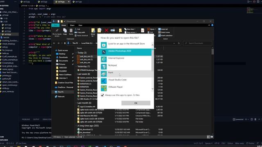Collapse the Yesterday (1) group
This screenshot has width=262, height=147.
pyautogui.click(x=76, y=66)
